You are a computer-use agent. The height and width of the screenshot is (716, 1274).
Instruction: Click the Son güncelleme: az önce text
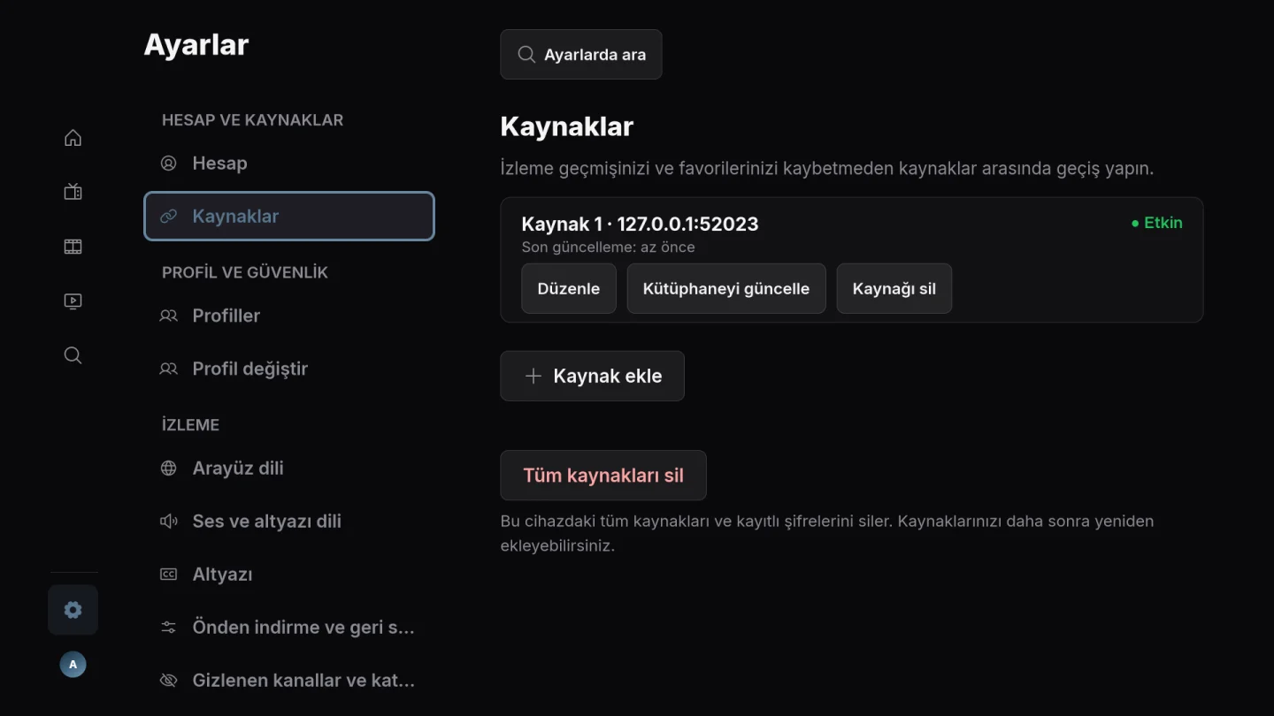pyautogui.click(x=609, y=248)
